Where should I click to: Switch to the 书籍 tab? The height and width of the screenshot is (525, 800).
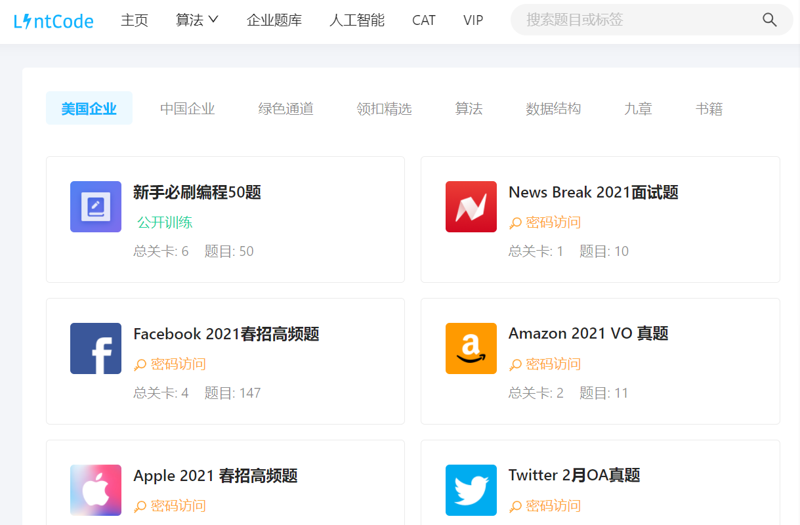[709, 108]
